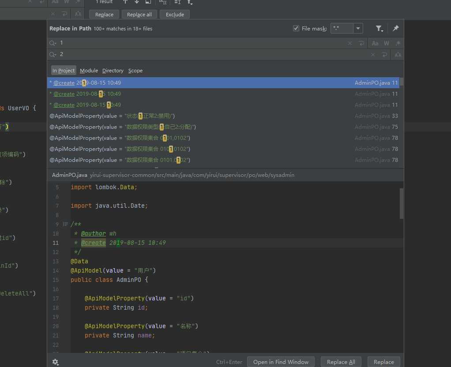Click the Replace All button at bottom
The image size is (451, 367).
(x=341, y=362)
